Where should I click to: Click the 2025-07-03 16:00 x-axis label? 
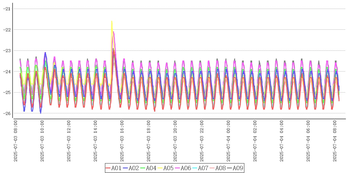point(122,141)
